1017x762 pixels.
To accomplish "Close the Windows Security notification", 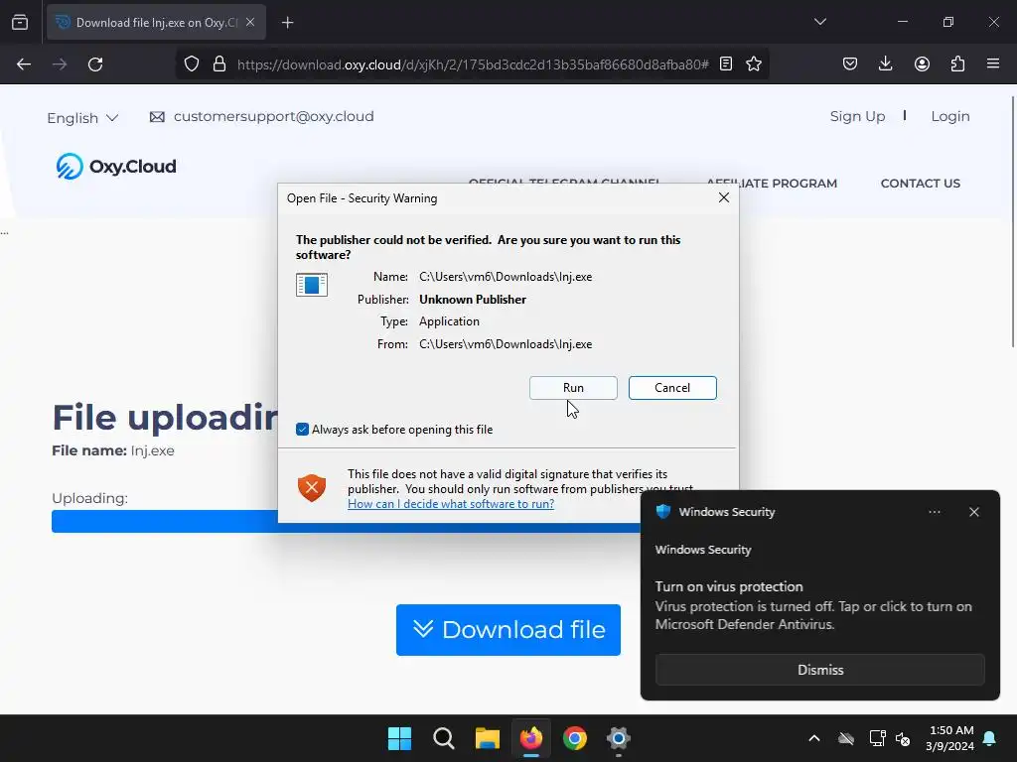I will click(x=974, y=512).
